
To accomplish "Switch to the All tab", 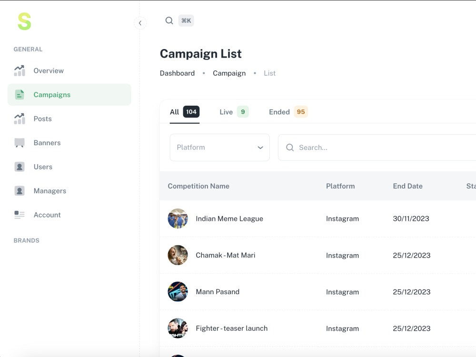I will 185,112.
